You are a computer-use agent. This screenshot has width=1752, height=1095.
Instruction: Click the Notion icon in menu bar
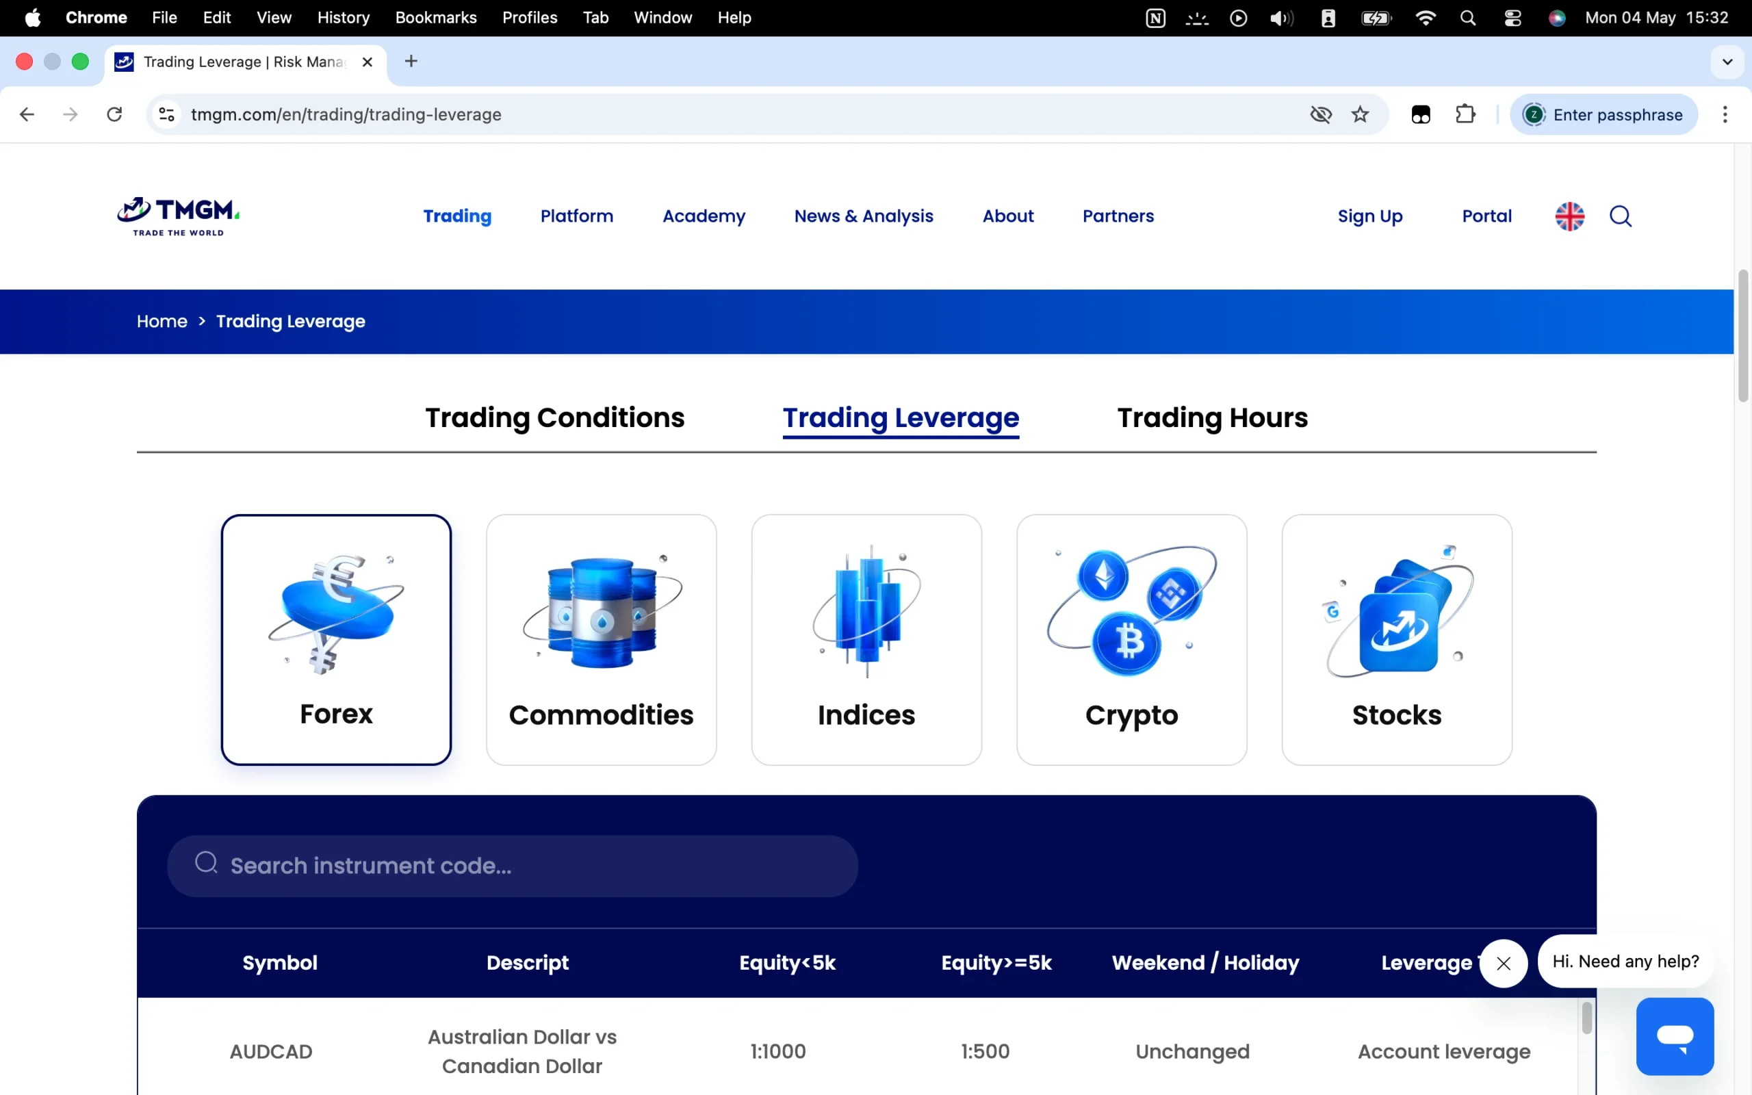(x=1155, y=17)
